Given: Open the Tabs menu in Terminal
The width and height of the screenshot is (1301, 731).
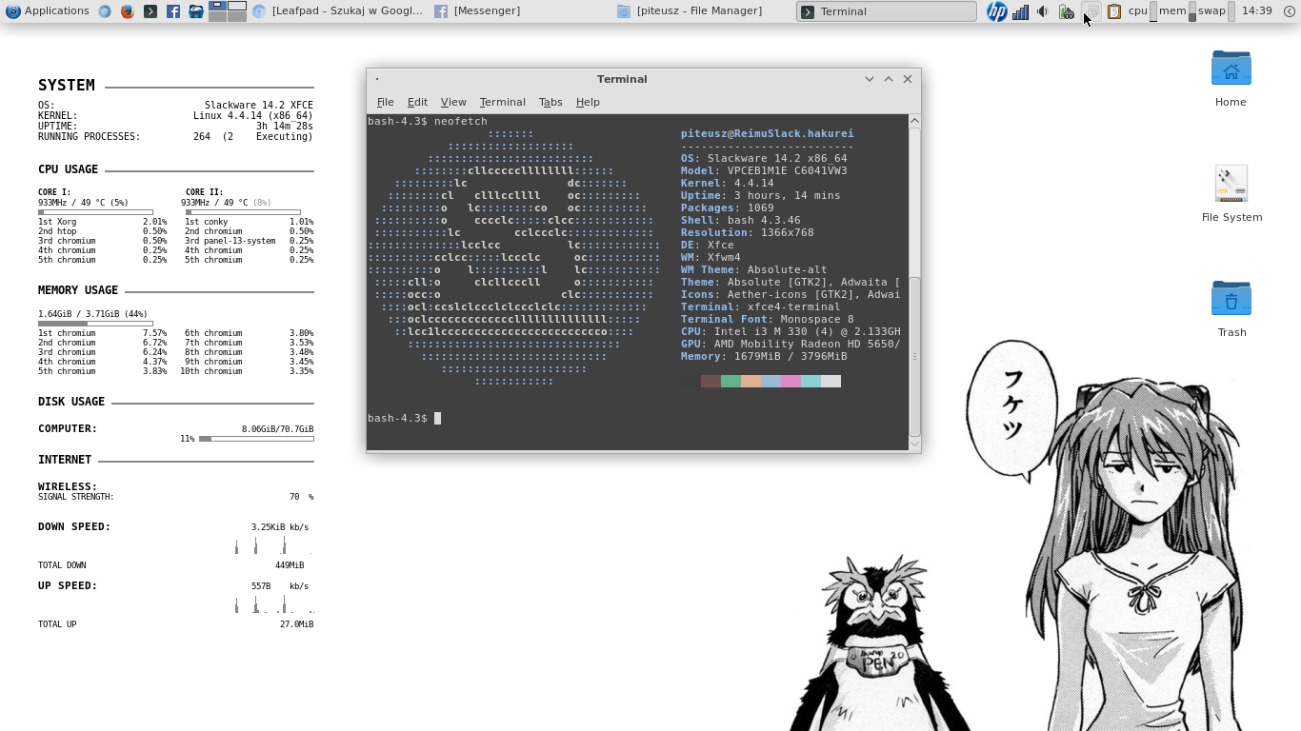Looking at the screenshot, I should pos(550,102).
